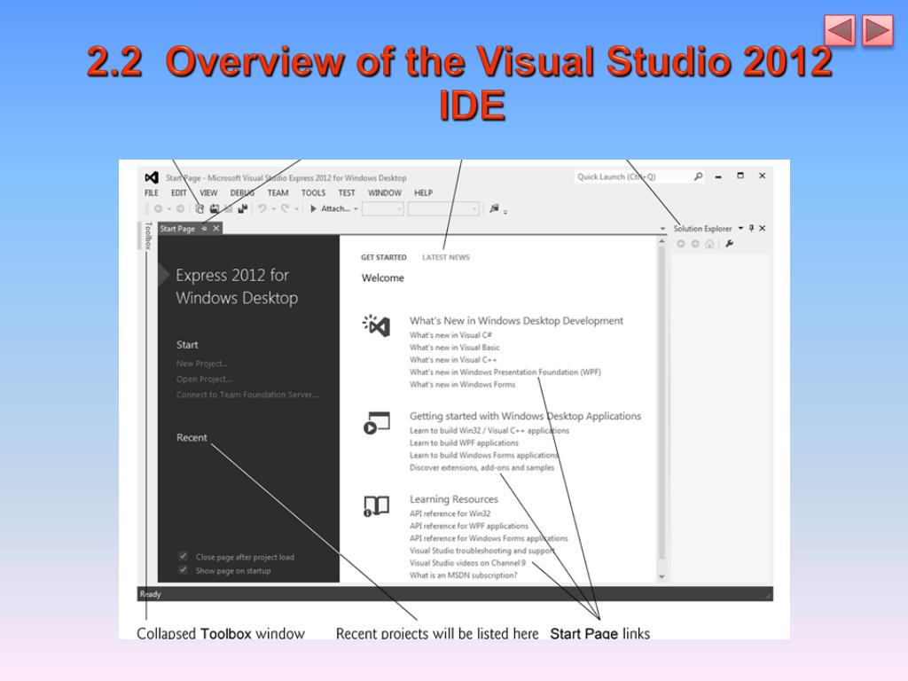Click the Save All toolbar icon

[243, 208]
